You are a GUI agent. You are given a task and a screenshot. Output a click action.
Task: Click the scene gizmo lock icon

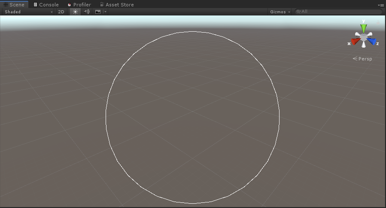378,23
